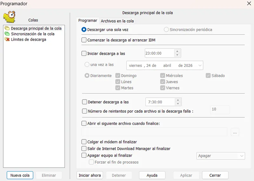
Task: Check 'Abrir el siguiente archivo cuando finalice'
Action: point(84,123)
